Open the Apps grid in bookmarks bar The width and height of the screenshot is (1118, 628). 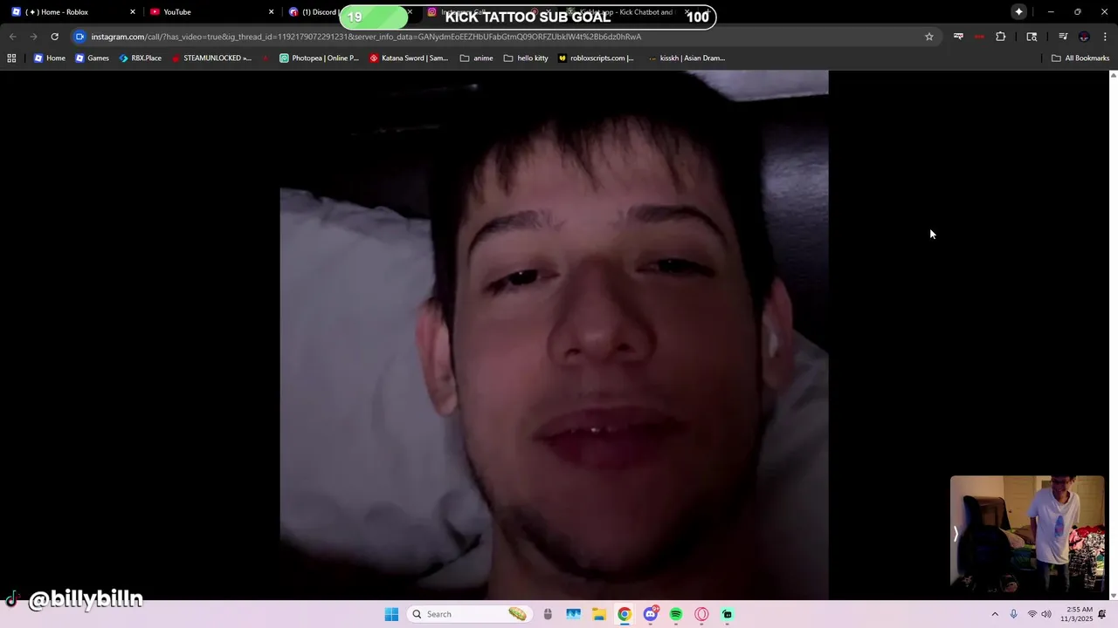click(11, 58)
